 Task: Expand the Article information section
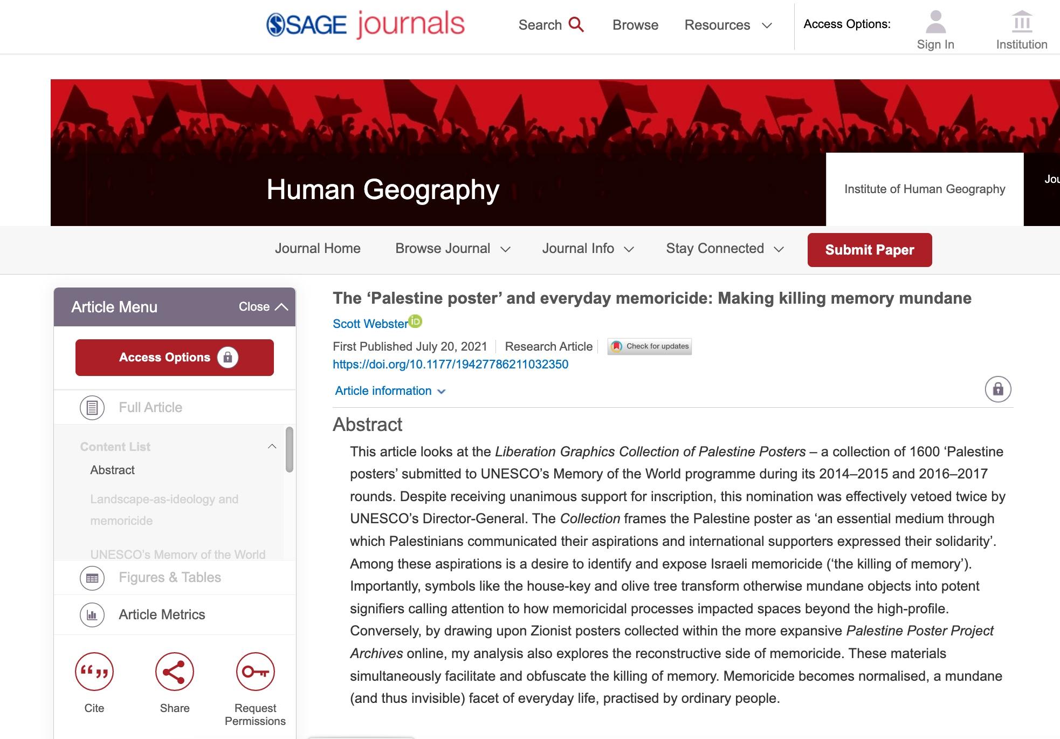(390, 391)
